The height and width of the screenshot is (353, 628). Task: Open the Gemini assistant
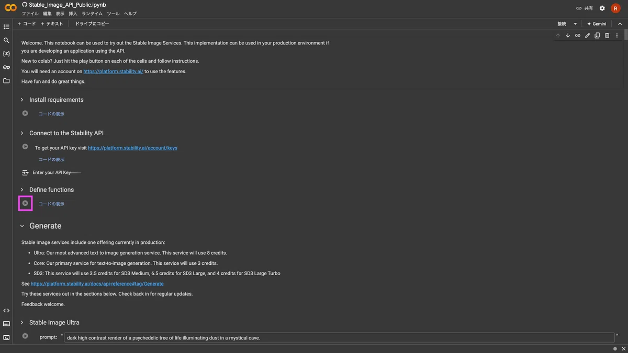597,24
